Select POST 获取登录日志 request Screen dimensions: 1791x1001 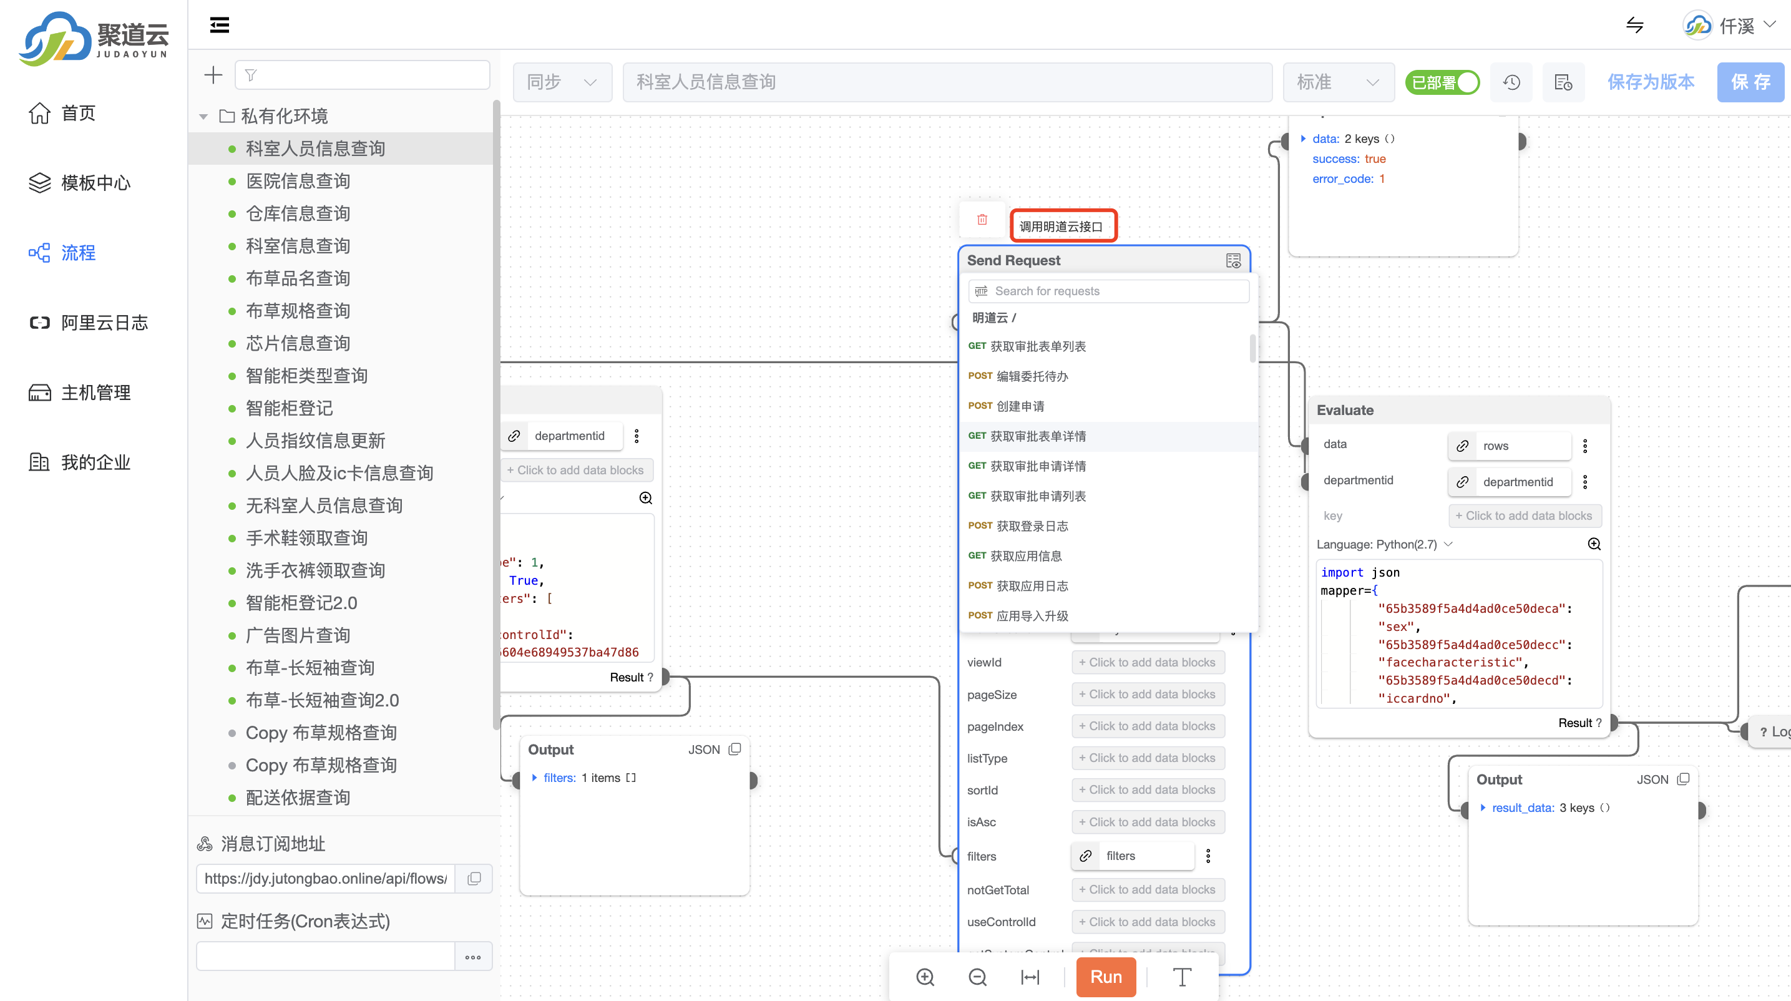click(x=1108, y=525)
